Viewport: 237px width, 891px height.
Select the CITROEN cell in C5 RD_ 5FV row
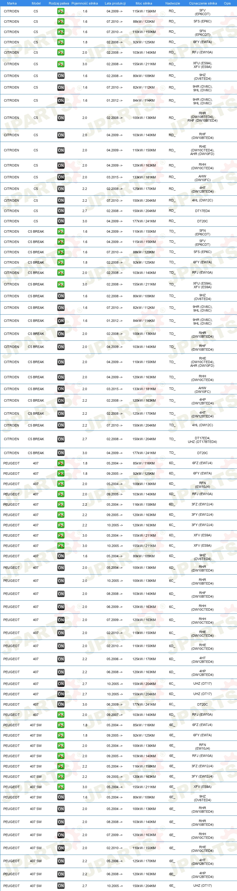pyautogui.click(x=12, y=11)
